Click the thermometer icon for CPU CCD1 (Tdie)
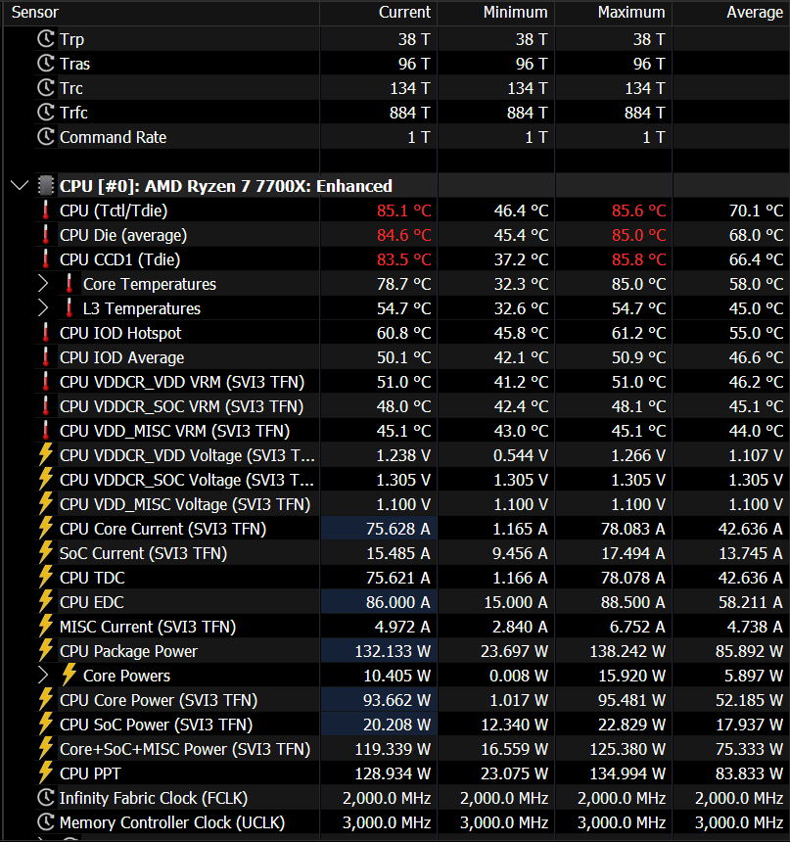The height and width of the screenshot is (842, 790). [46, 259]
